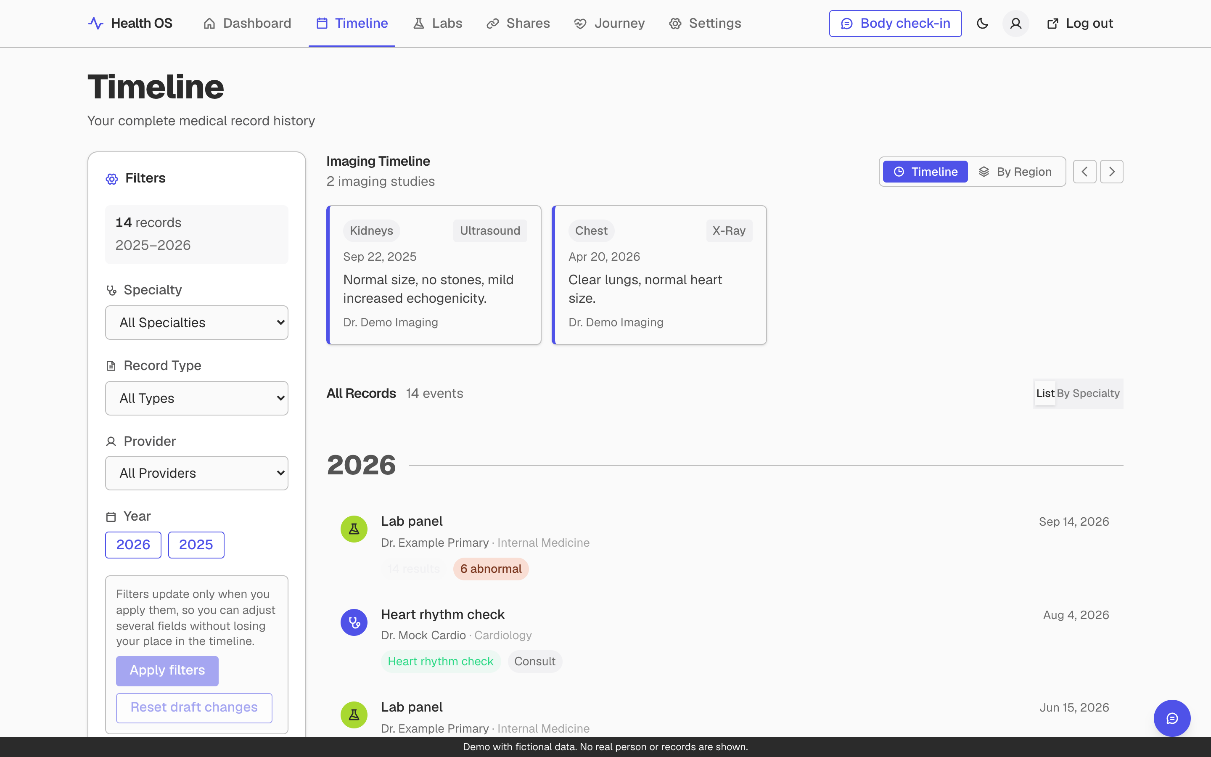This screenshot has width=1211, height=757.
Task: Show previous imaging studies arrow
Action: (x=1084, y=172)
